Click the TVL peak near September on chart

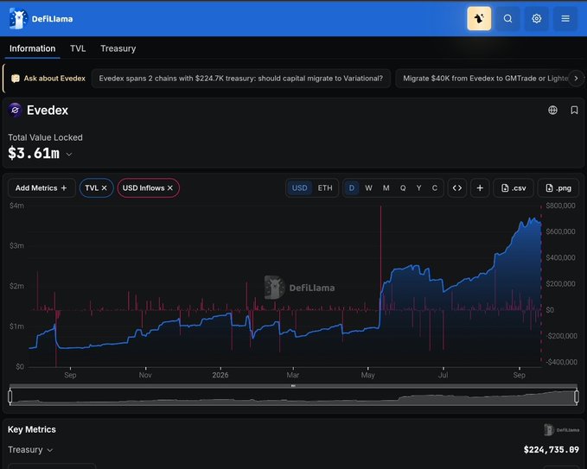530,218
